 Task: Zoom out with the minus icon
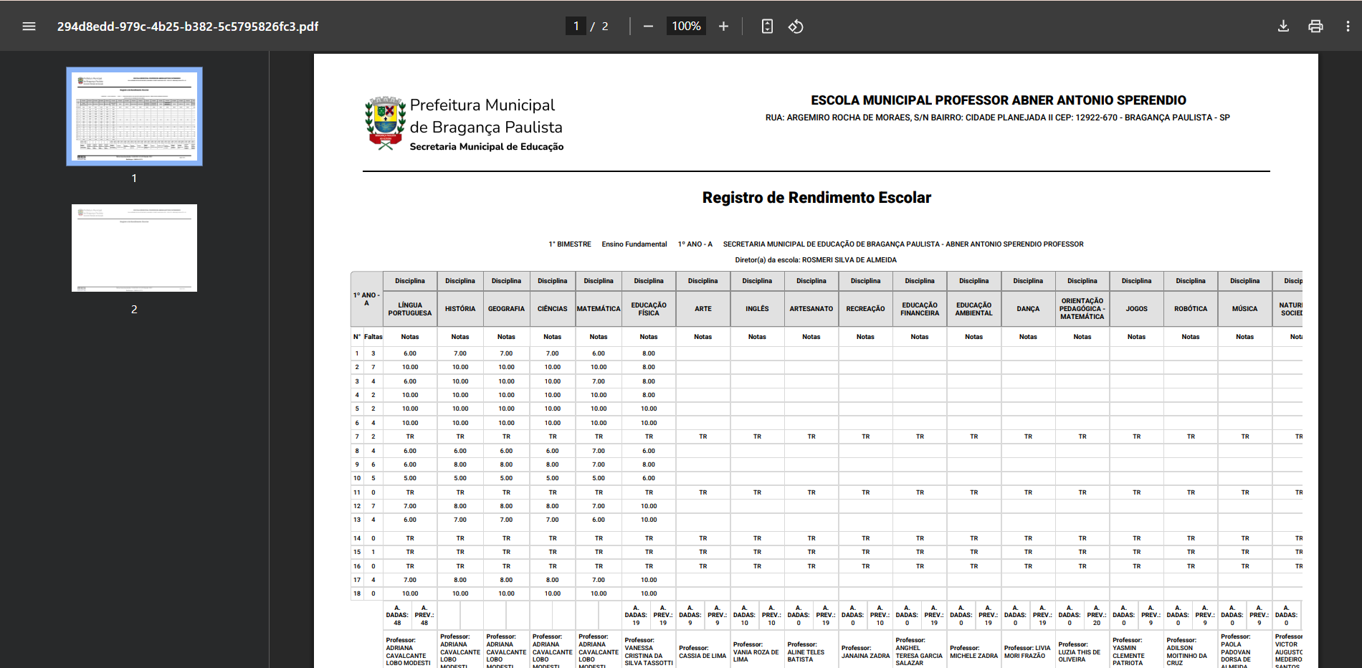tap(648, 27)
